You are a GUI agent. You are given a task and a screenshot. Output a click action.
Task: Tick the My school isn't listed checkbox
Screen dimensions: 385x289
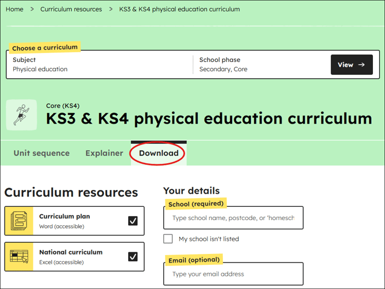click(x=168, y=238)
